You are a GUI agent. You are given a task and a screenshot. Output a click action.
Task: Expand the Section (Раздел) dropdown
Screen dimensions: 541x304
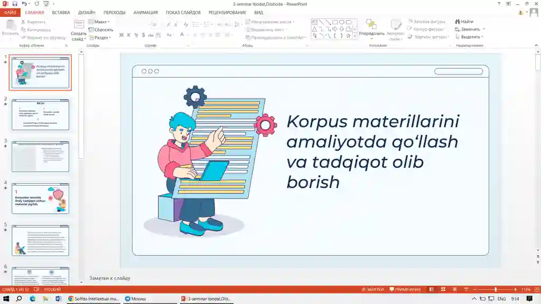[x=100, y=37]
